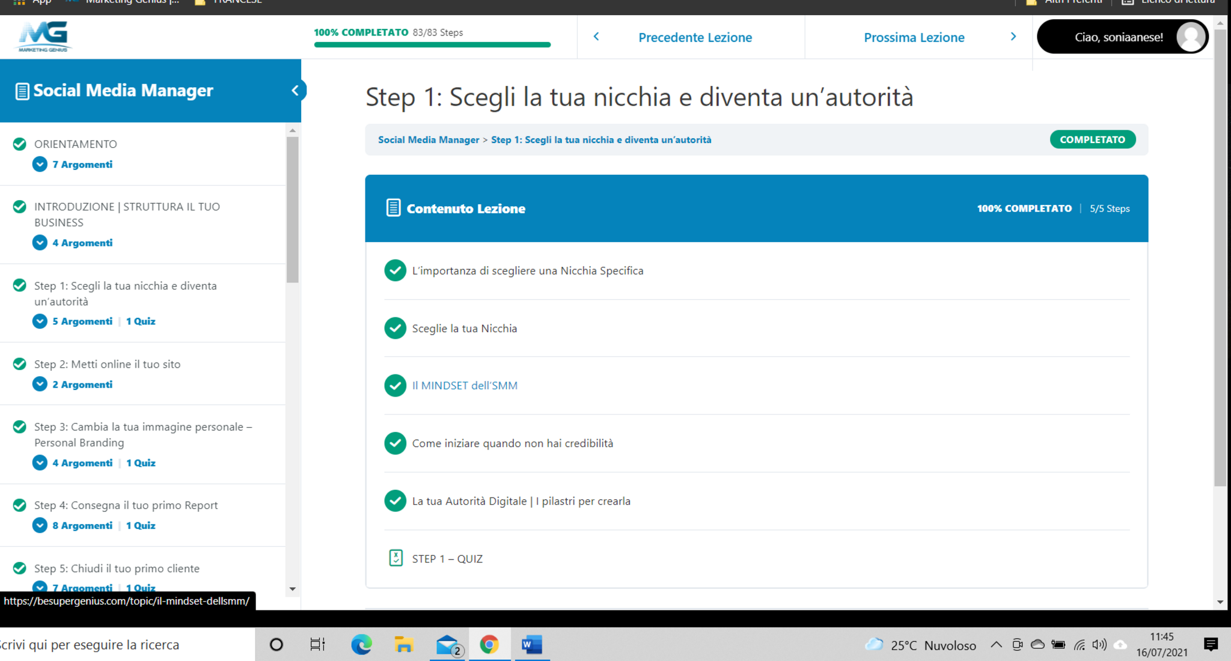Click the sidebar scrollbar down arrow

click(x=293, y=589)
